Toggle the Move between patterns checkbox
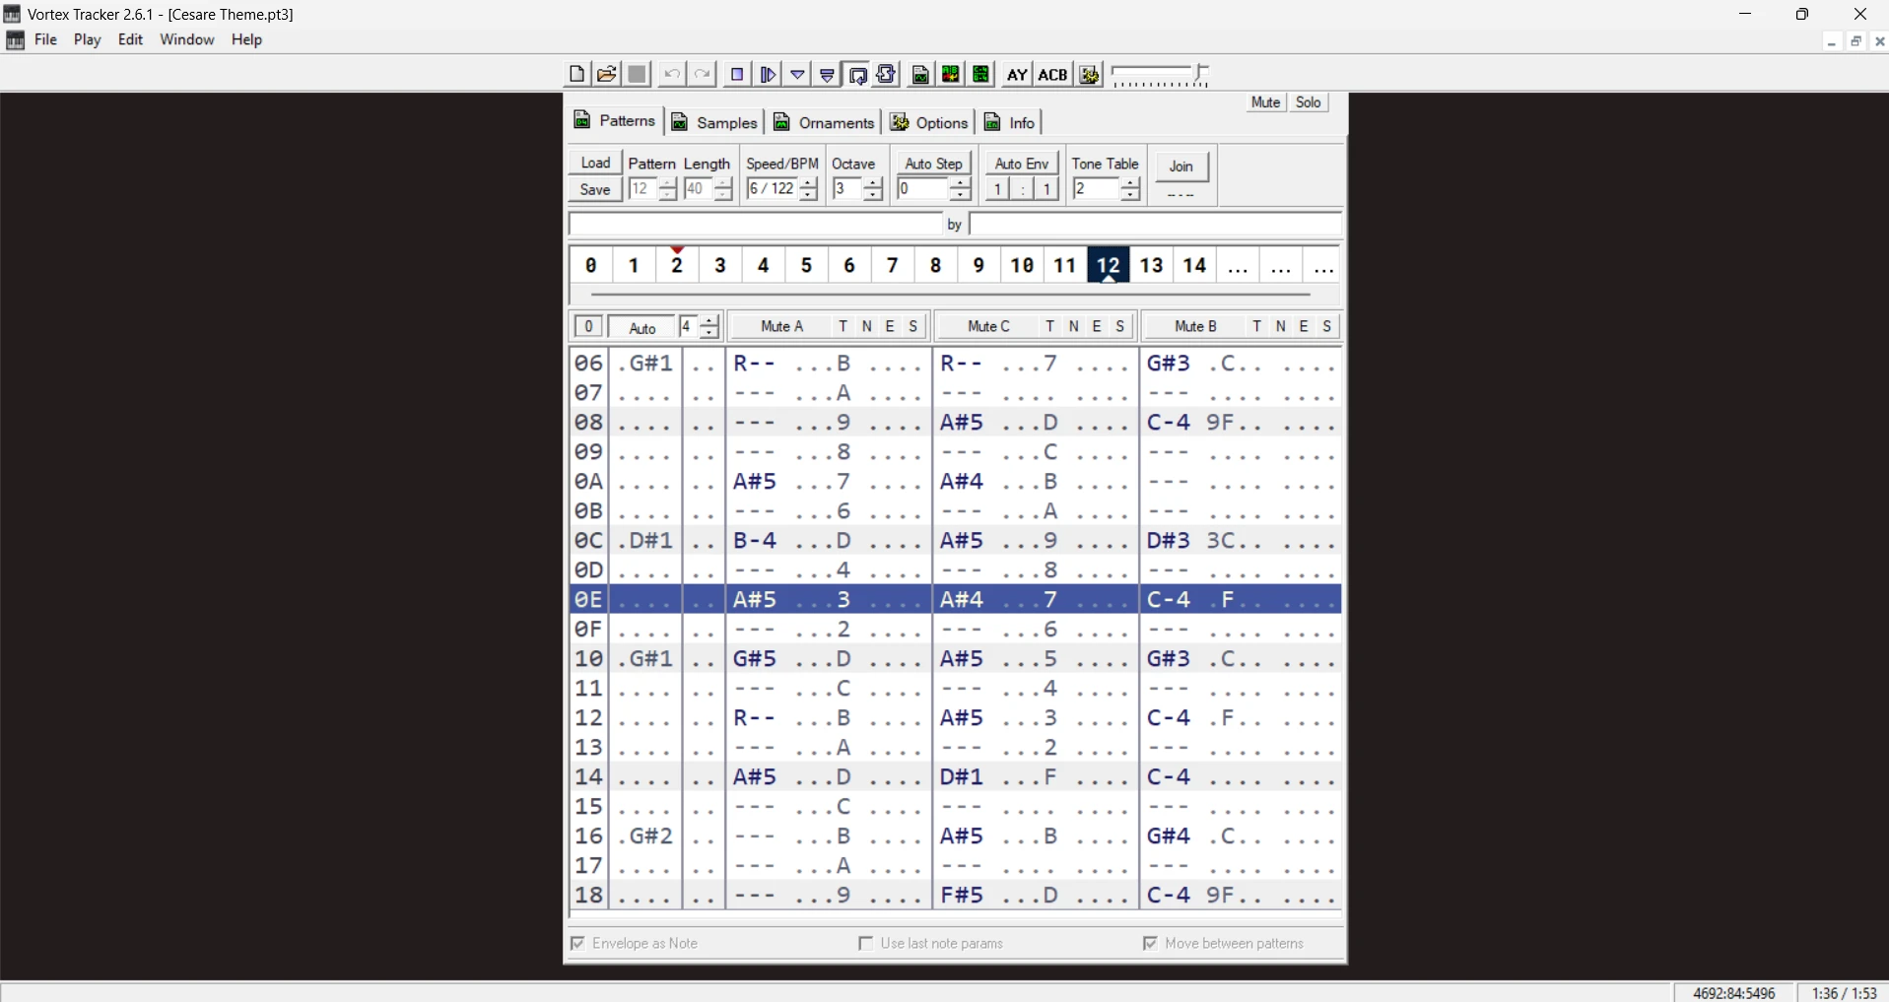Image resolution: width=1889 pixels, height=1002 pixels. coord(1151,944)
